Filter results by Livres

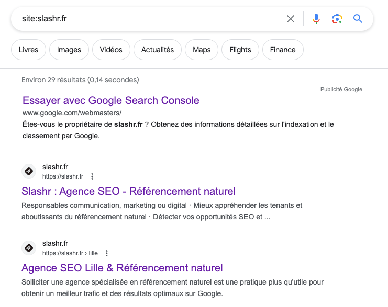pos(28,50)
